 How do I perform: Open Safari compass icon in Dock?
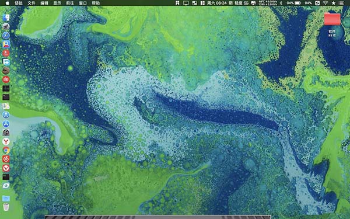pyautogui.click(x=6, y=35)
